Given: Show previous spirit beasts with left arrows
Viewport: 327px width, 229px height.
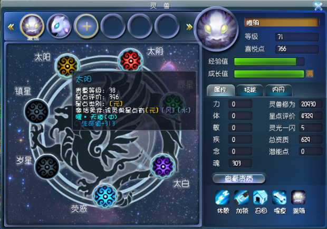Looking at the screenshot, I should [11, 27].
